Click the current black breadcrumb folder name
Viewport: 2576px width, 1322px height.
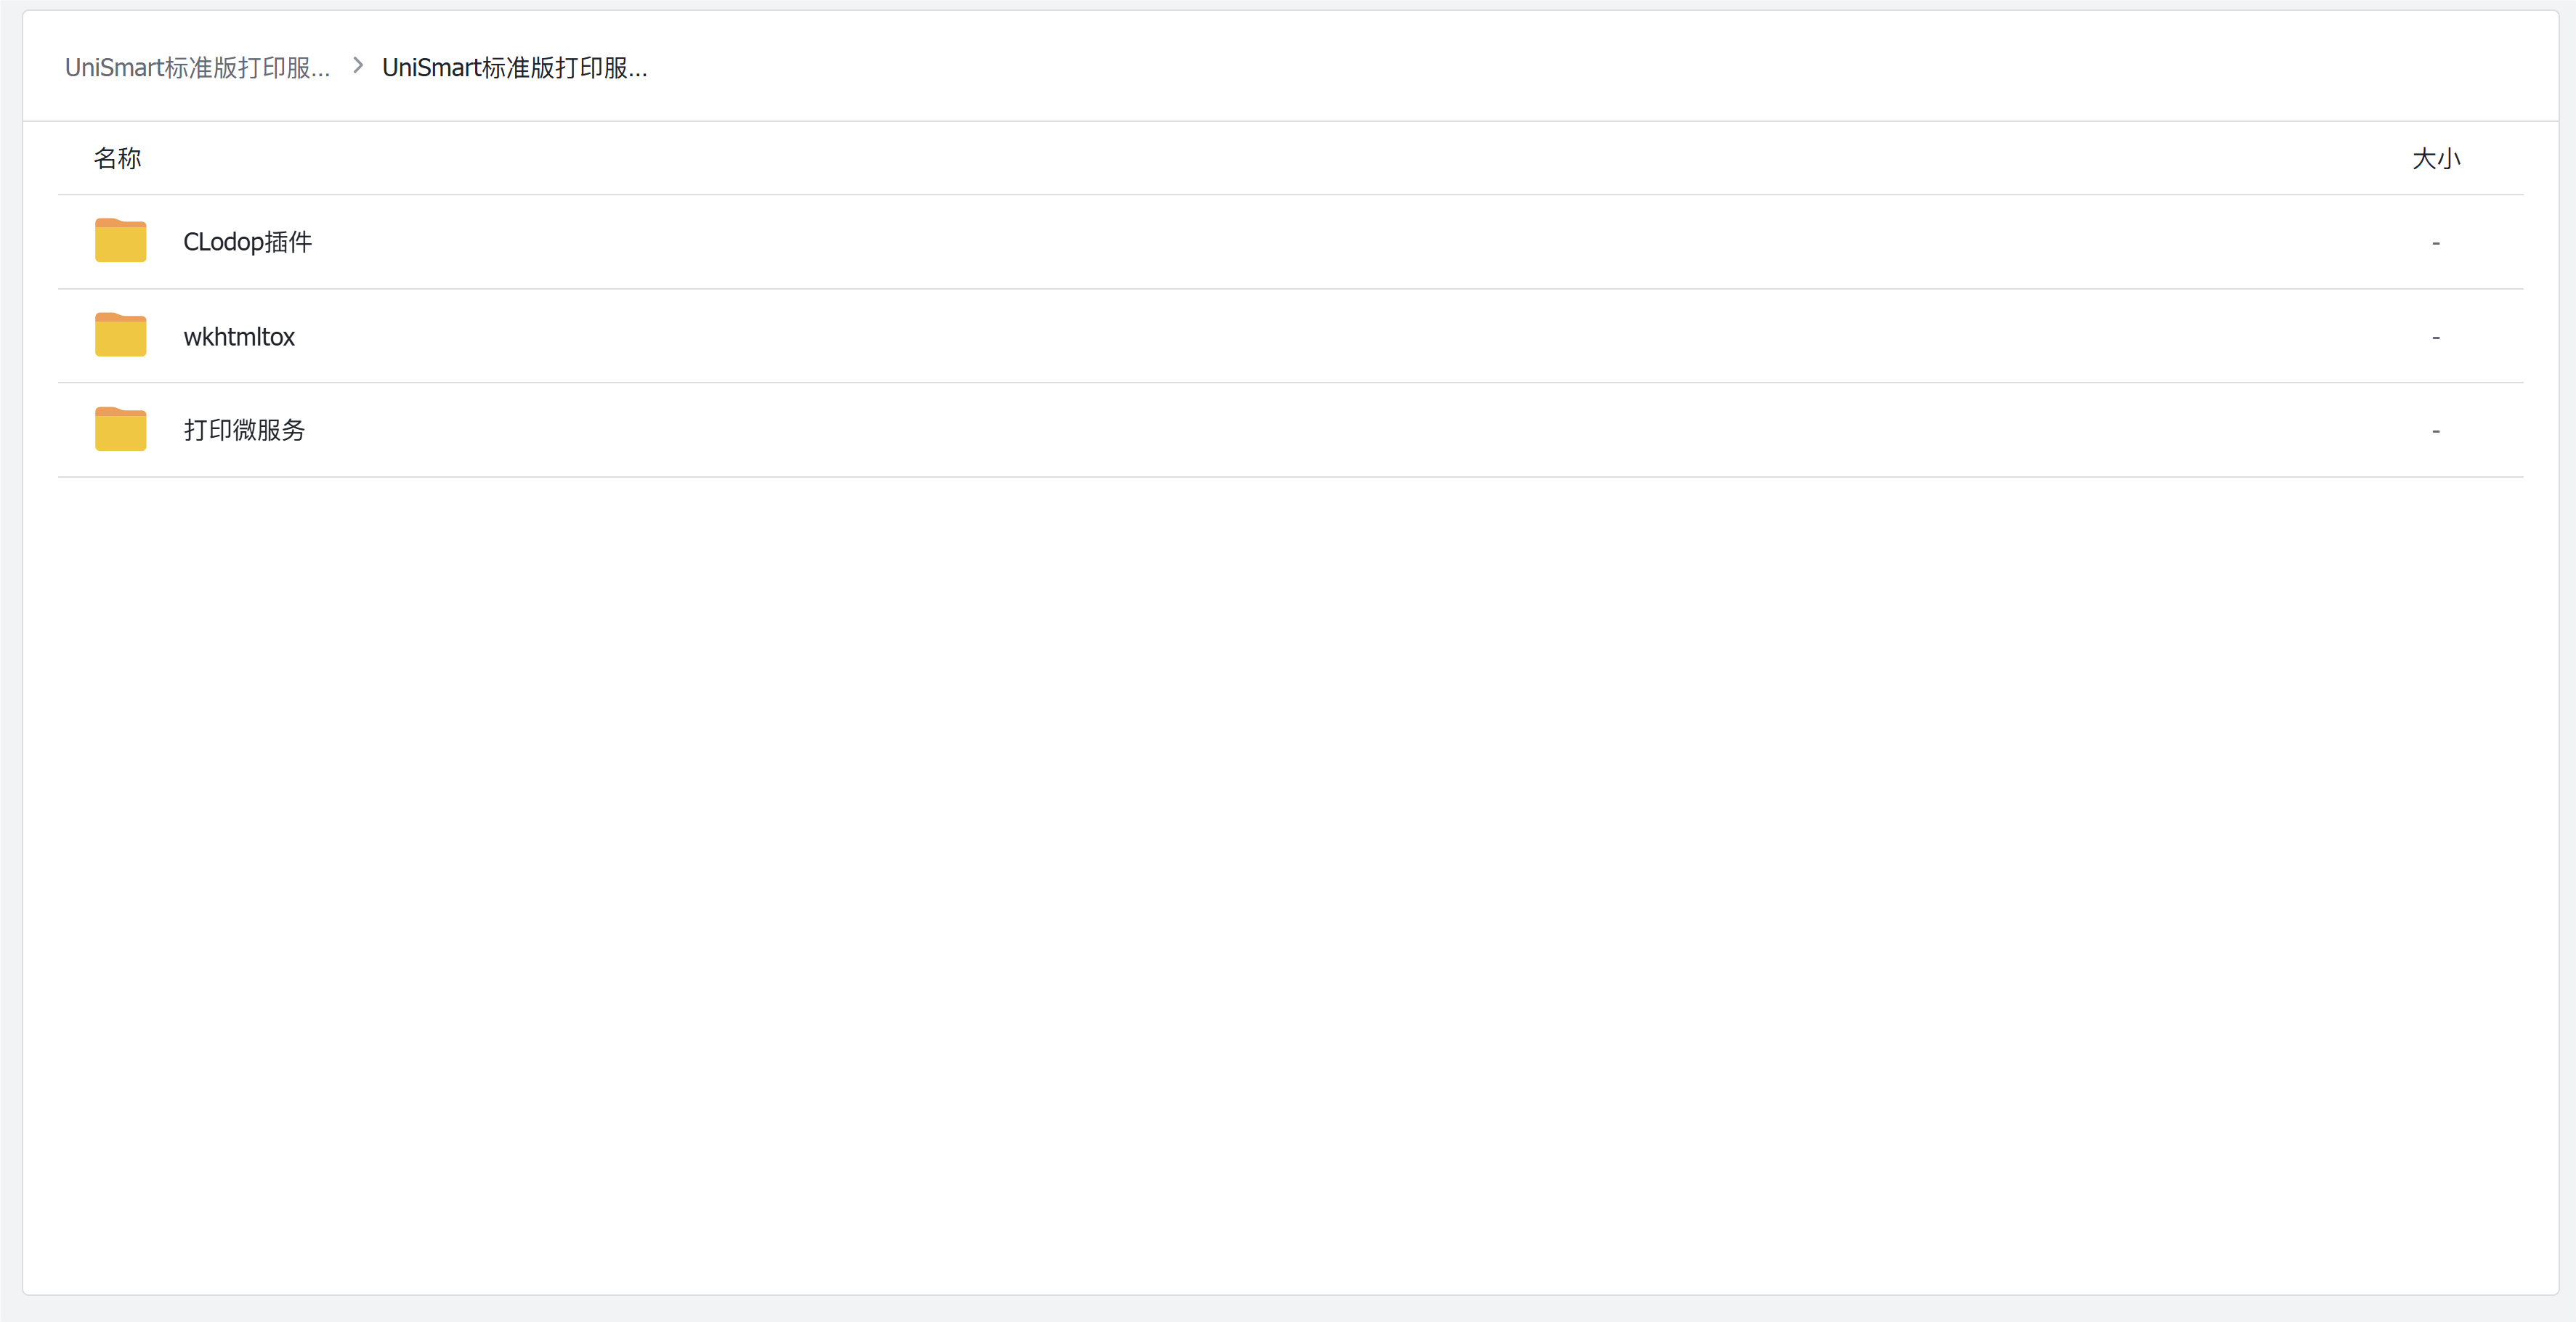pyautogui.click(x=514, y=68)
